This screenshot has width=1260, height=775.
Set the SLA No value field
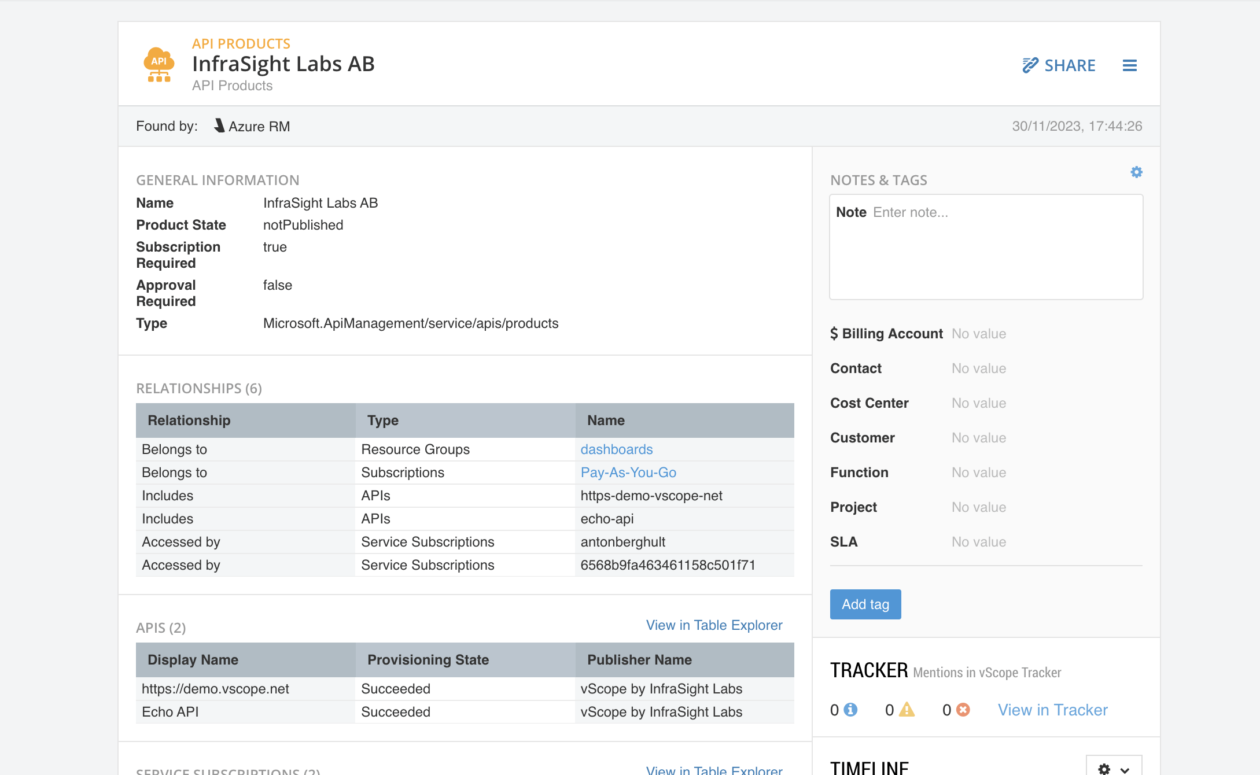pos(979,542)
